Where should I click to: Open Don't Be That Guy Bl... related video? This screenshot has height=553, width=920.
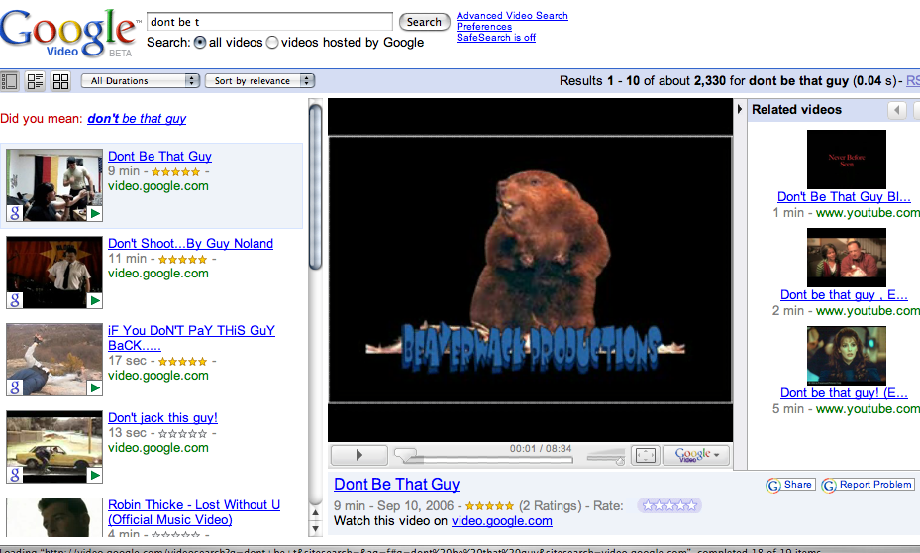pos(844,196)
